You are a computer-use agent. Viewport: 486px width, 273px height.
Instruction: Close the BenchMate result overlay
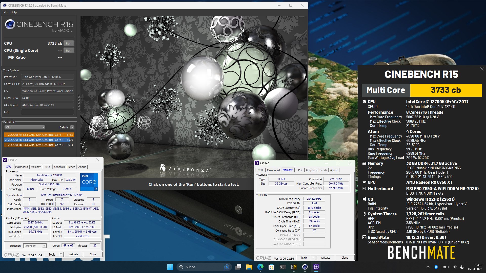[x=482, y=69]
